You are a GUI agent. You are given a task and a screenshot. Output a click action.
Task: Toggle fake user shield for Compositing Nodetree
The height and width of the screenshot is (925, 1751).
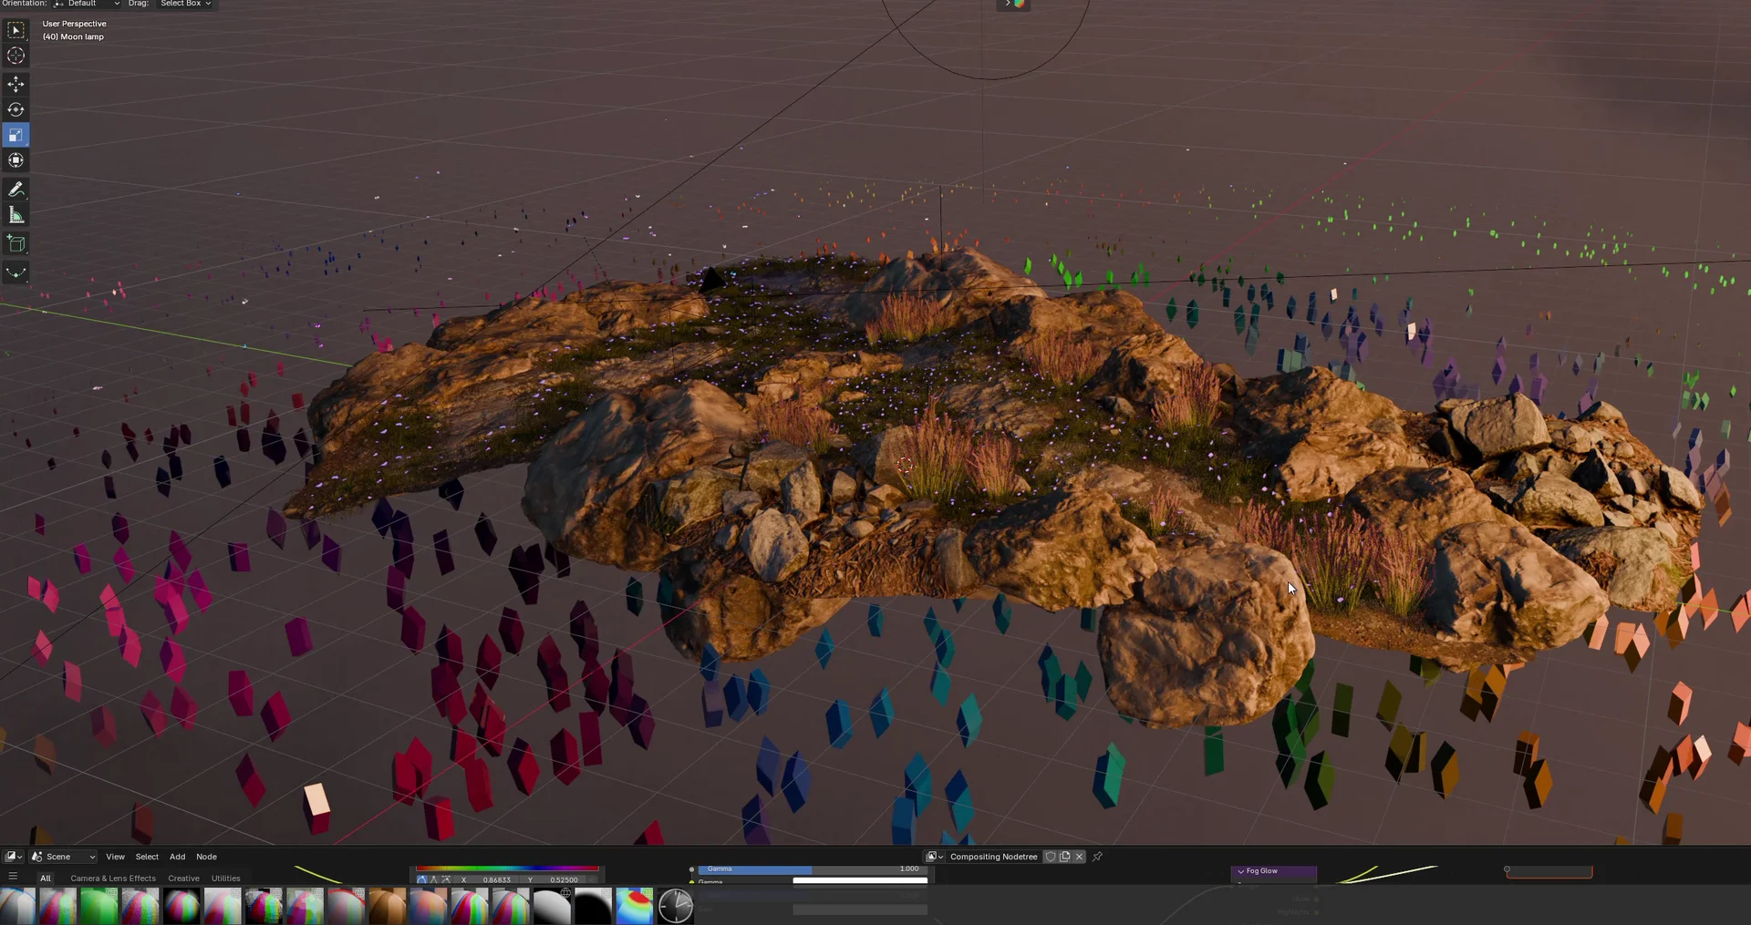[x=1051, y=857]
